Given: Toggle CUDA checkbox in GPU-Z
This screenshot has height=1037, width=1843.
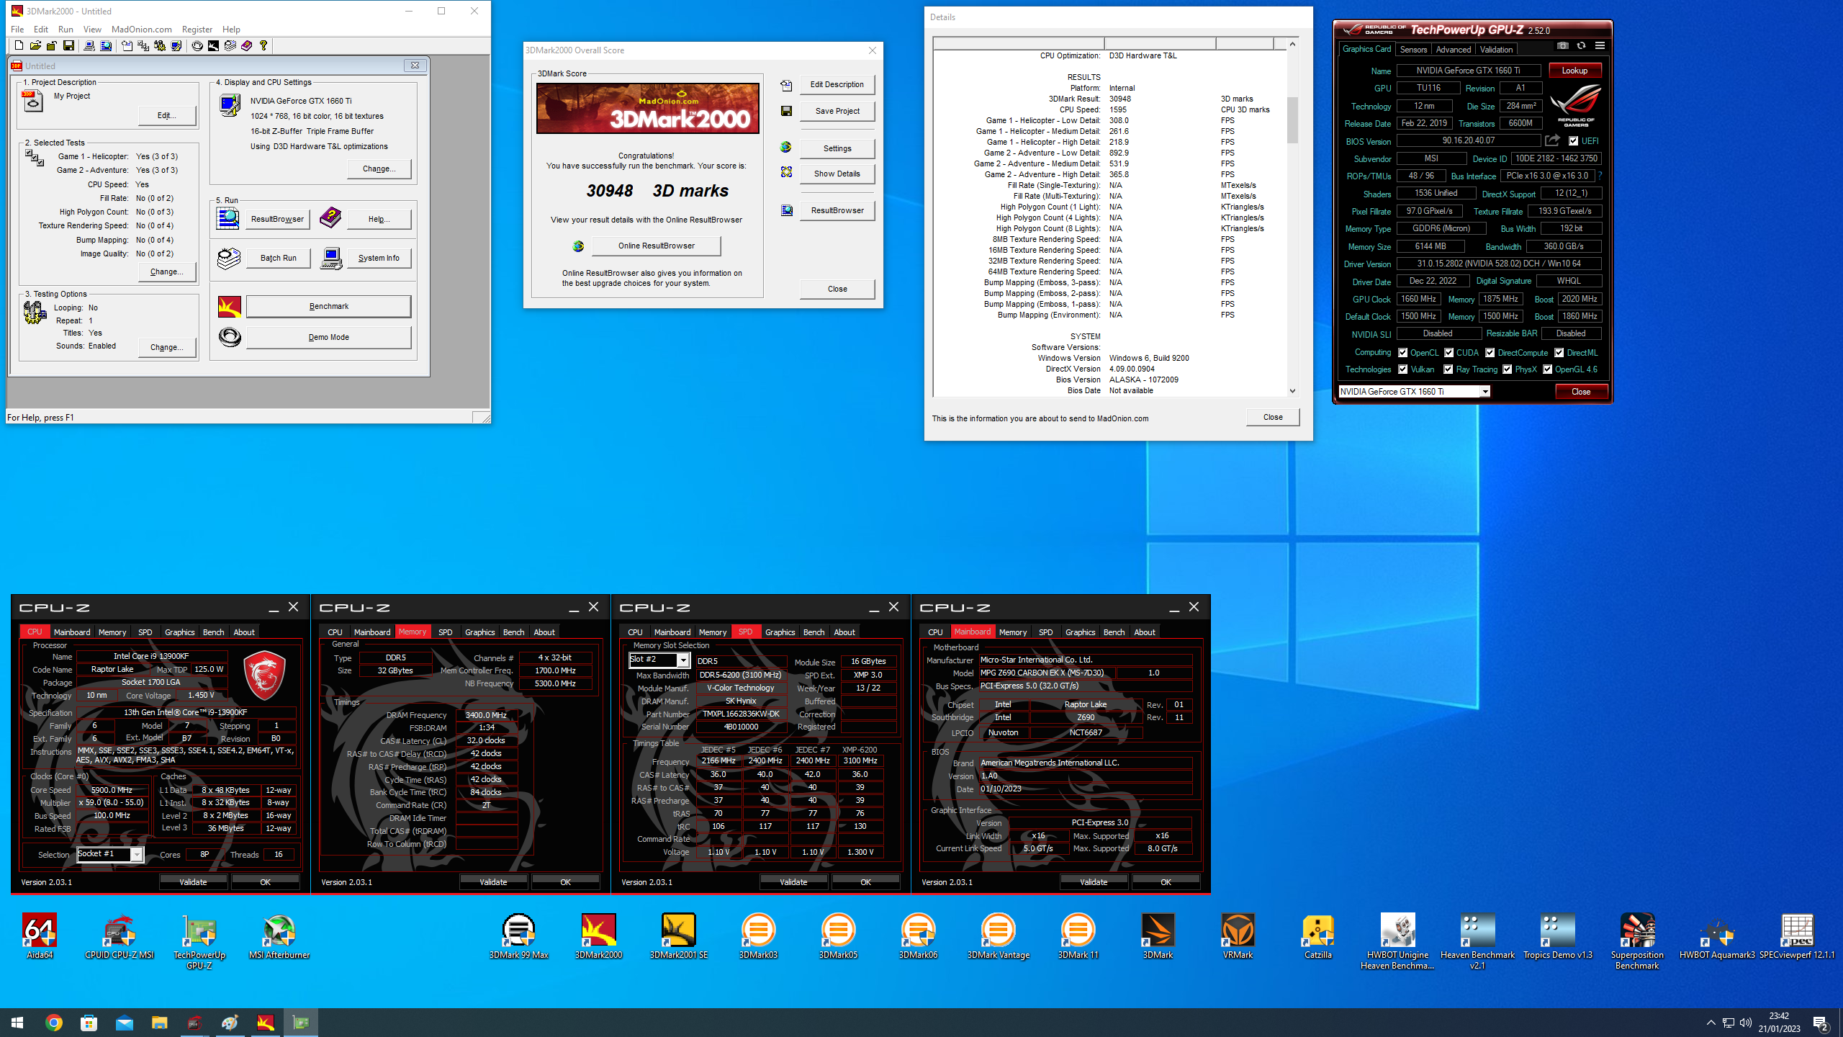Looking at the screenshot, I should click(1448, 353).
